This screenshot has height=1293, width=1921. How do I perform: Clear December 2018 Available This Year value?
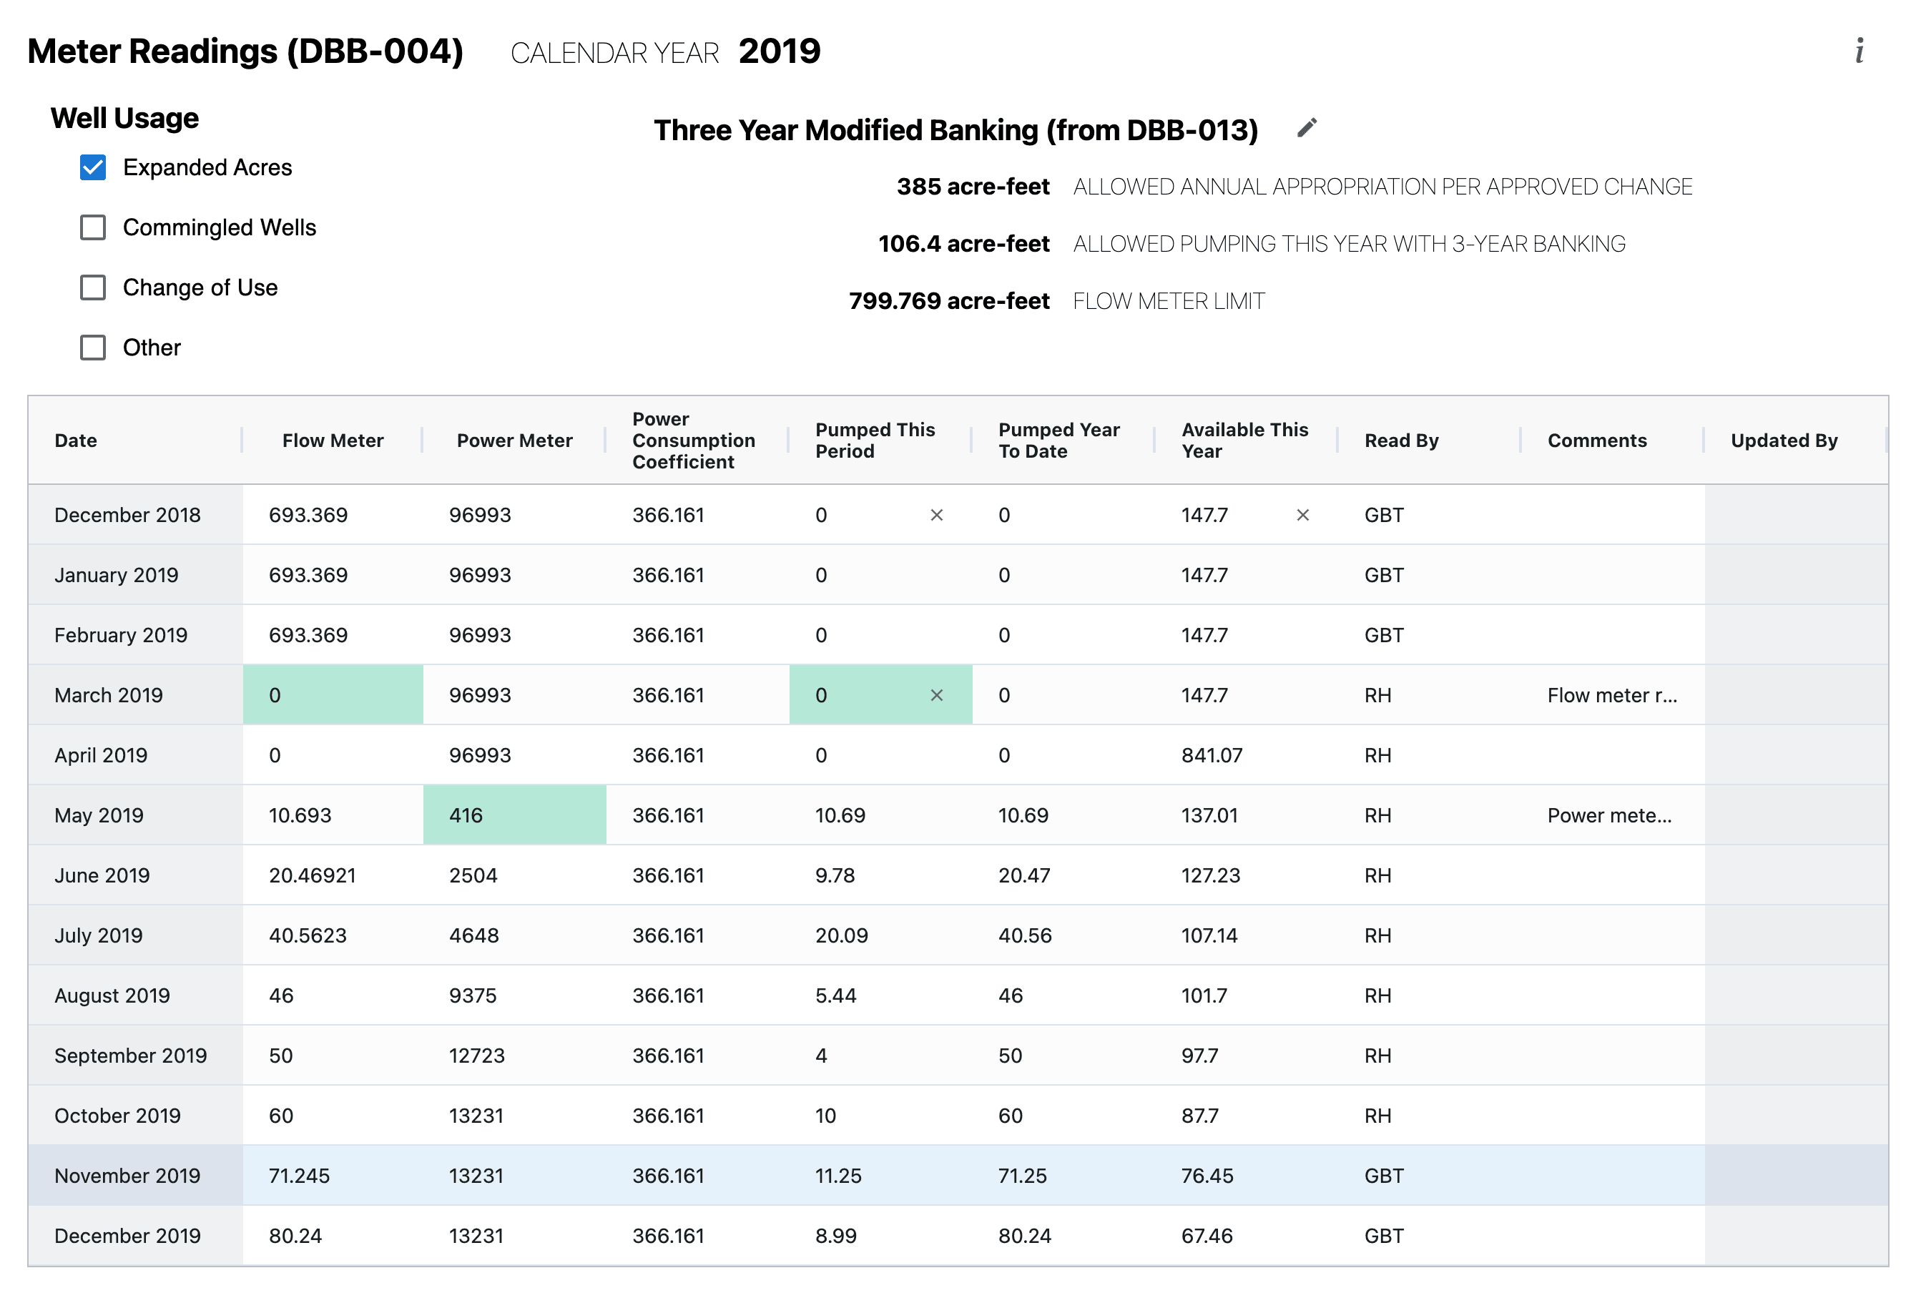click(1302, 516)
